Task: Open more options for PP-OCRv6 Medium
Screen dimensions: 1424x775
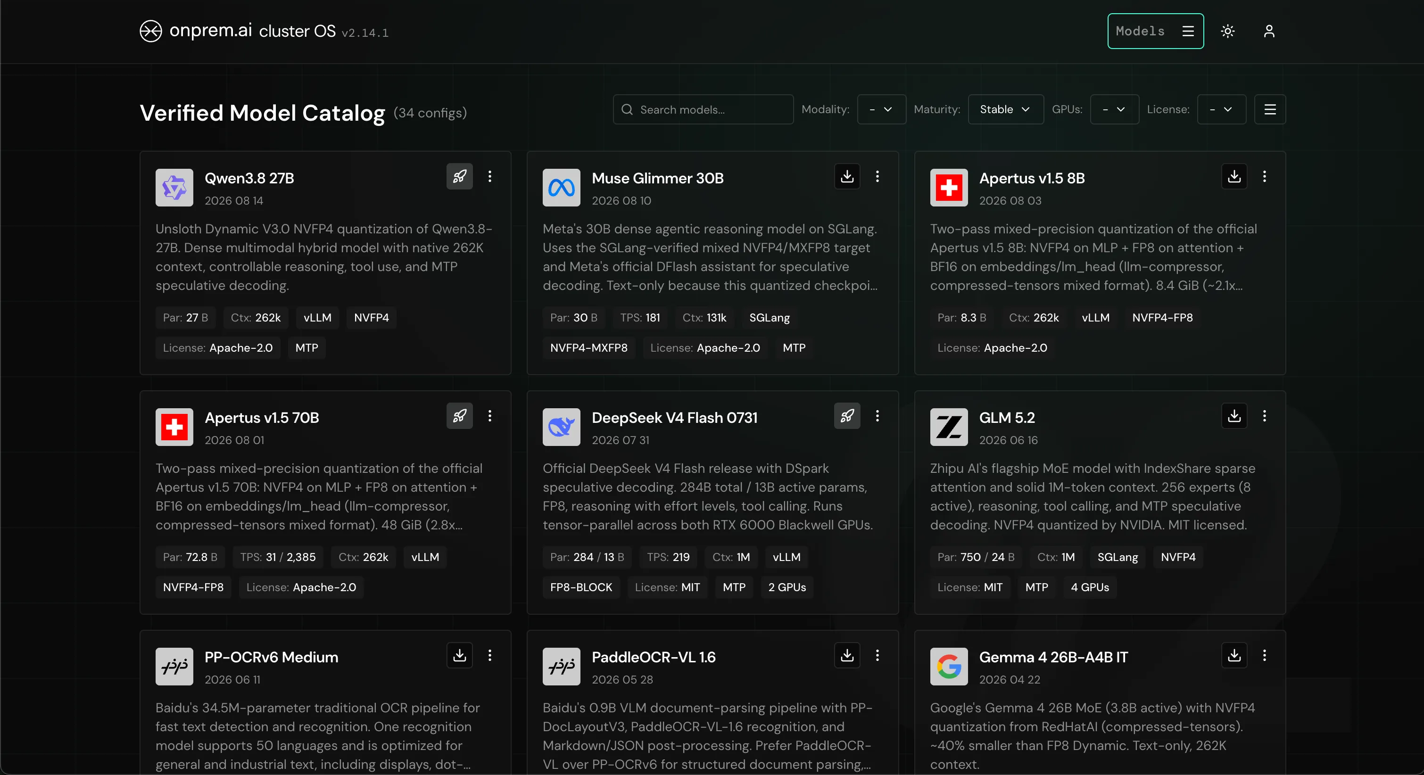Action: click(x=490, y=655)
